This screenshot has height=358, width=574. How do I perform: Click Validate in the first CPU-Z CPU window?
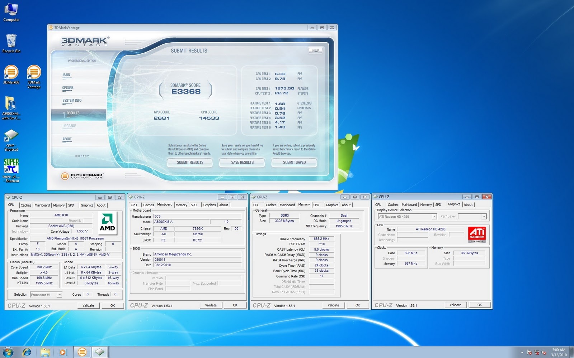pyautogui.click(x=88, y=305)
